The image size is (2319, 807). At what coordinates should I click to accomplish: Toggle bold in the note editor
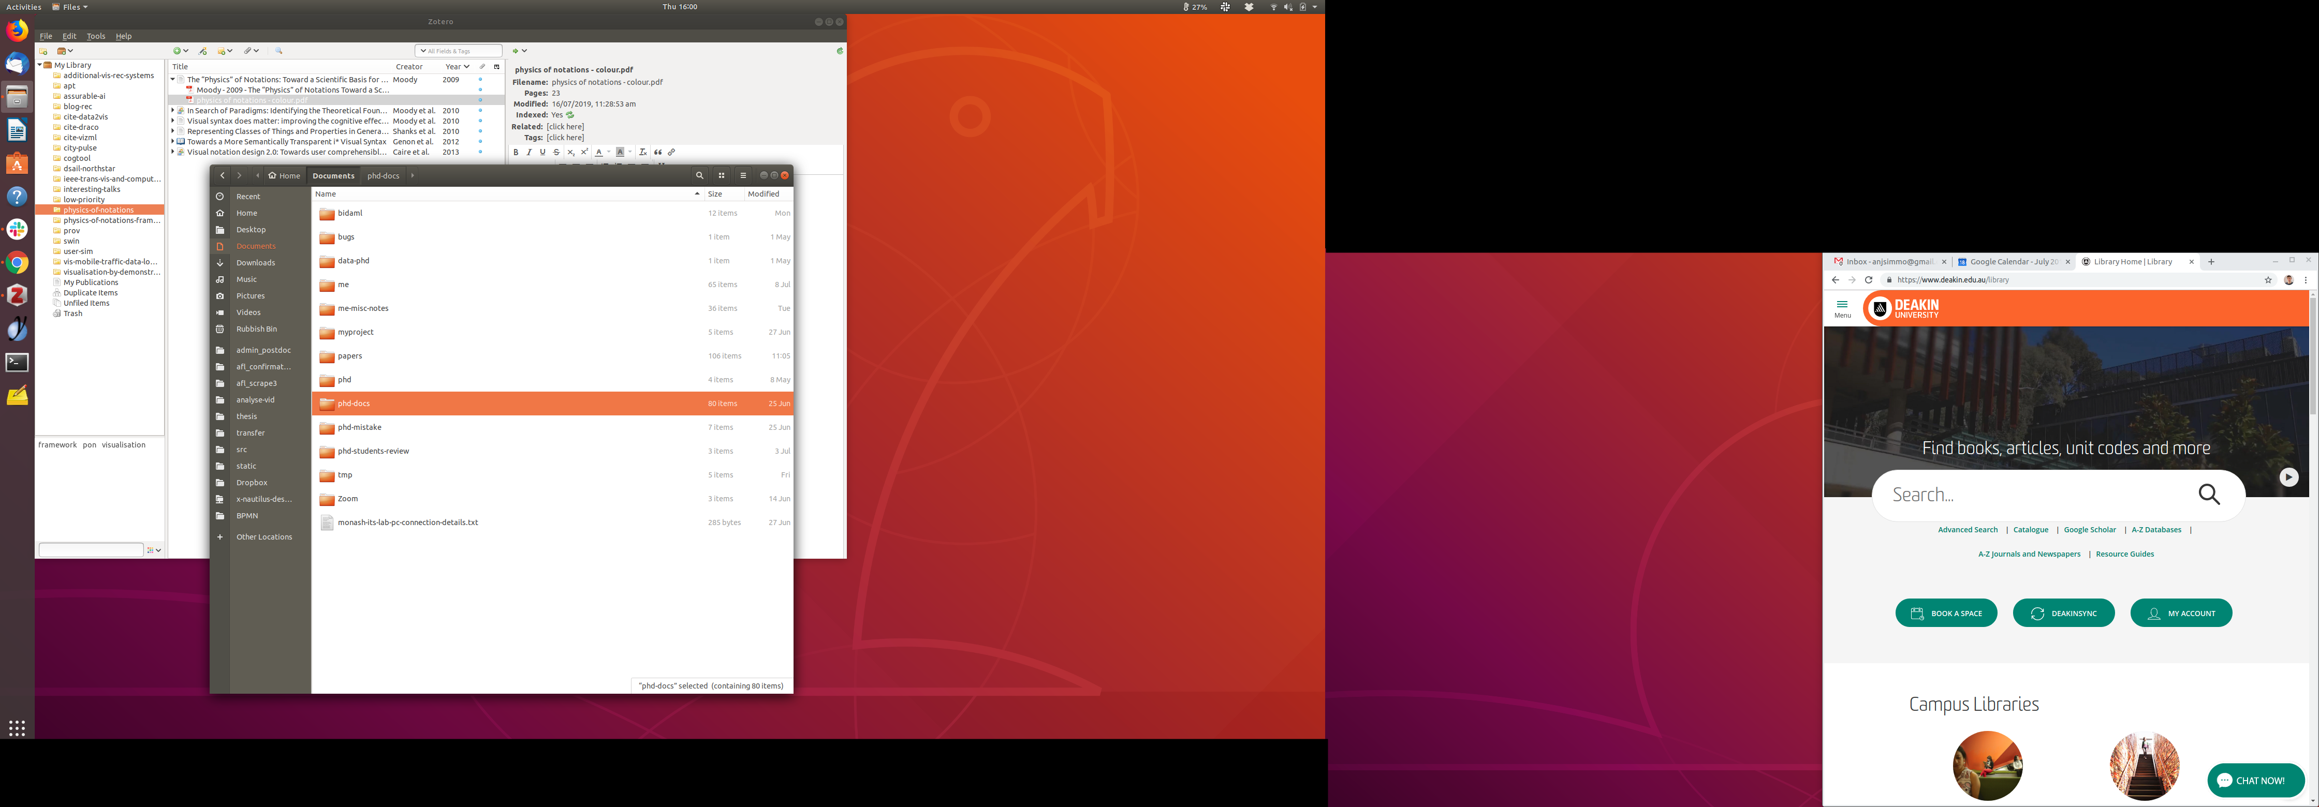pyautogui.click(x=516, y=153)
